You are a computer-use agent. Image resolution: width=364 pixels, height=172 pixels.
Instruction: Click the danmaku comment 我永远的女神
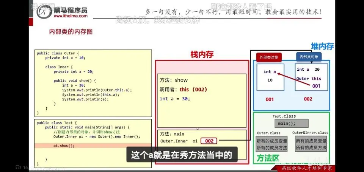tap(176, 20)
